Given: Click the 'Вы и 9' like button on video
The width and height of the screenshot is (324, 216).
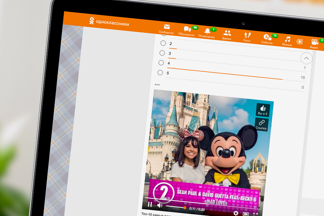Looking at the screenshot, I should coord(263,110).
